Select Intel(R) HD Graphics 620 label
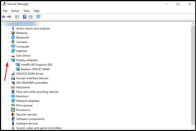The height and width of the screenshot is (131, 196). coord(37,65)
